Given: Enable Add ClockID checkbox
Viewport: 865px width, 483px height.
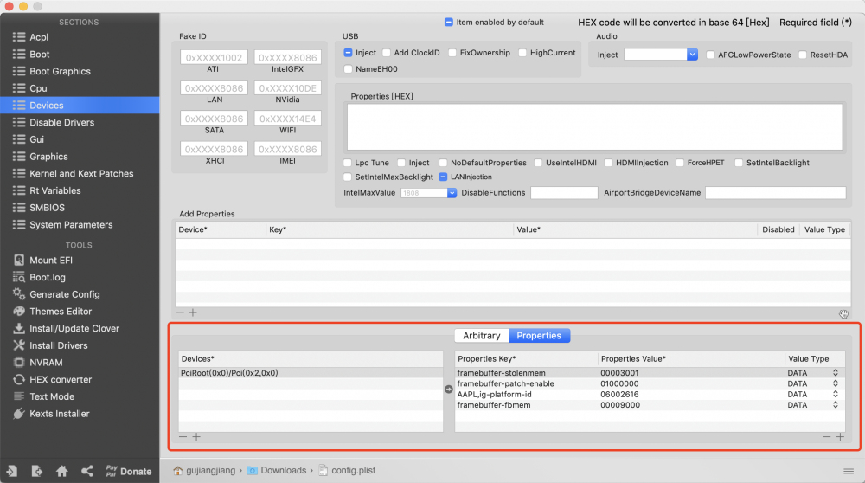Looking at the screenshot, I should click(387, 53).
